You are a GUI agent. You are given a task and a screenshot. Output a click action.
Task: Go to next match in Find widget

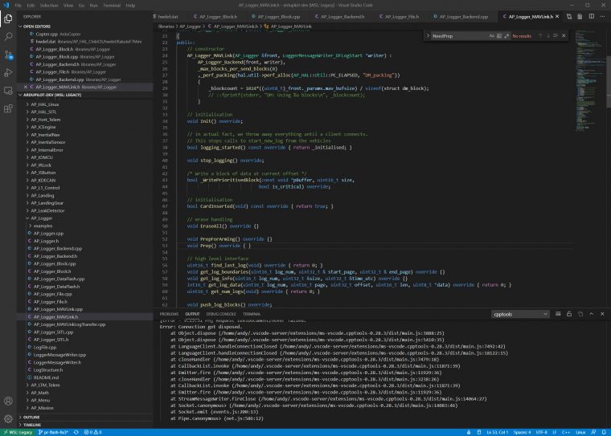(547, 36)
